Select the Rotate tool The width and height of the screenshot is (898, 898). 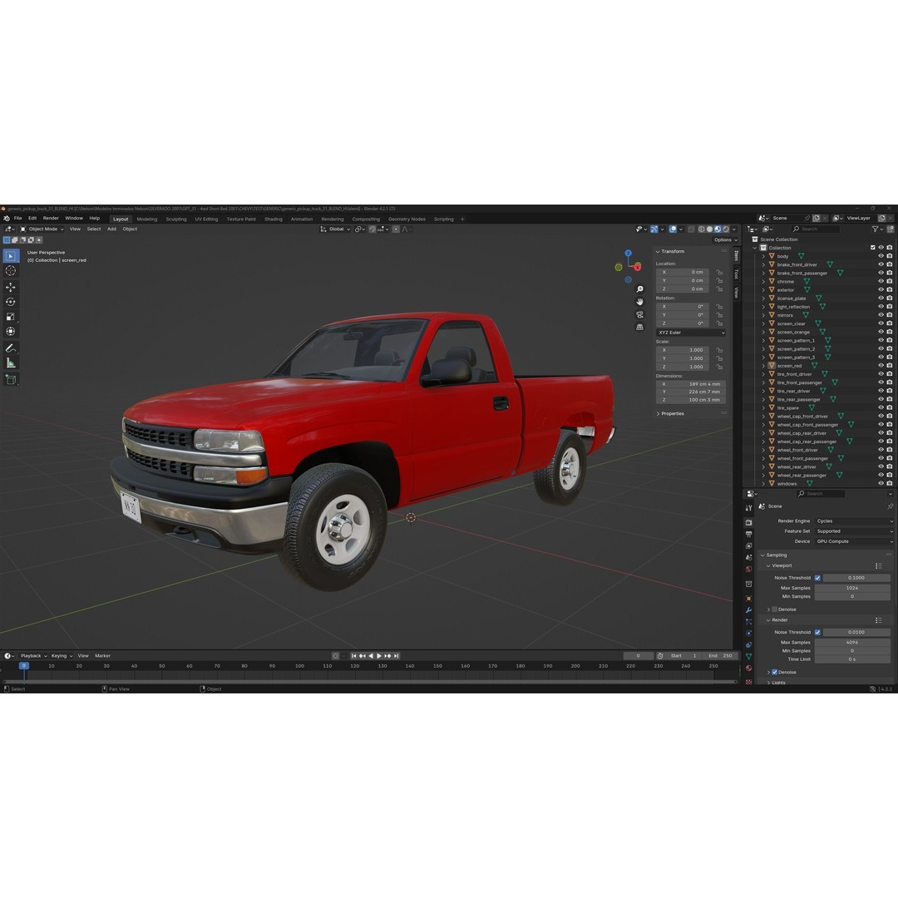coord(11,302)
